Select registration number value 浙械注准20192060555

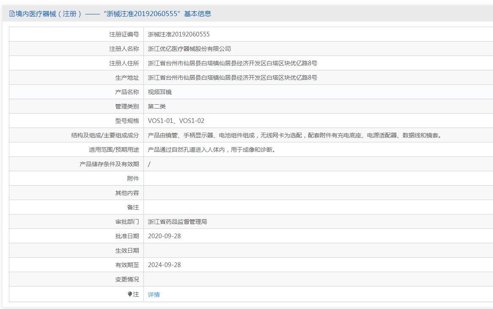[x=179, y=34]
